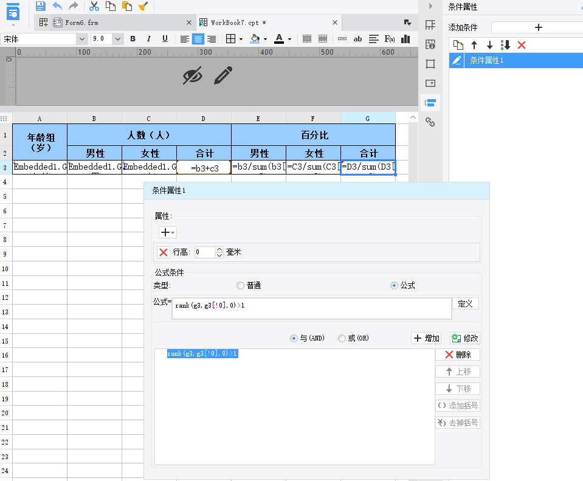Open the widget settings panel icon
The height and width of the screenshot is (481, 583).
pos(430,83)
